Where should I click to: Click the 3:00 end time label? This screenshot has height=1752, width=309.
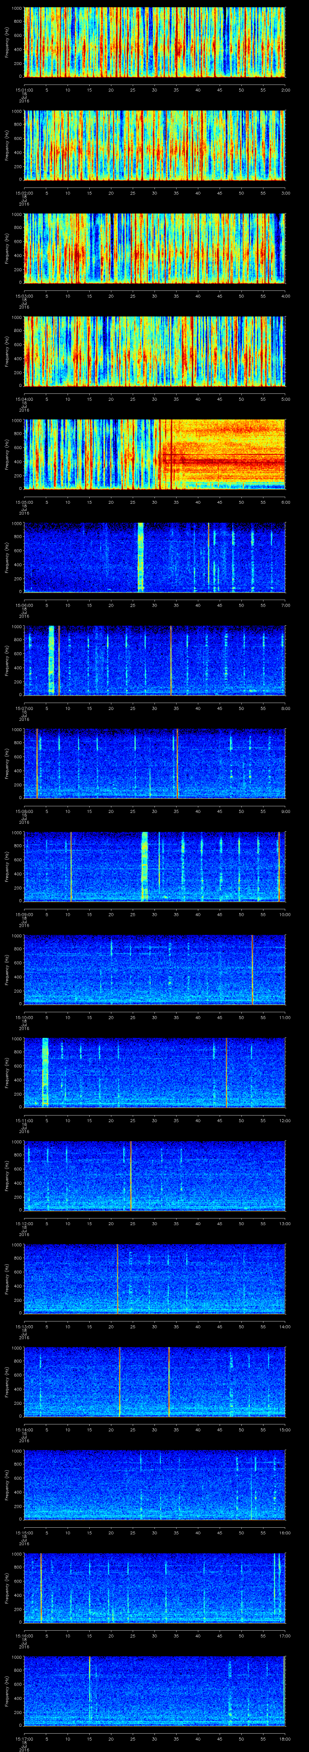pyautogui.click(x=285, y=193)
